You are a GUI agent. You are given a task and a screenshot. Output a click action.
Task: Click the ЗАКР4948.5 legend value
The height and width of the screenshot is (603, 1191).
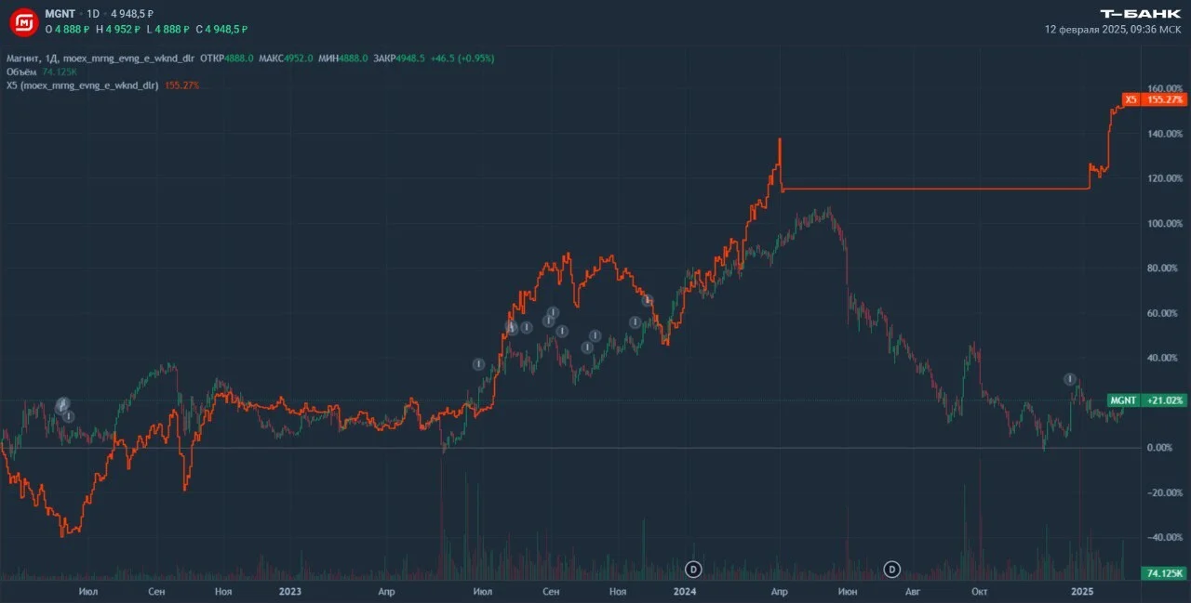(x=400, y=58)
